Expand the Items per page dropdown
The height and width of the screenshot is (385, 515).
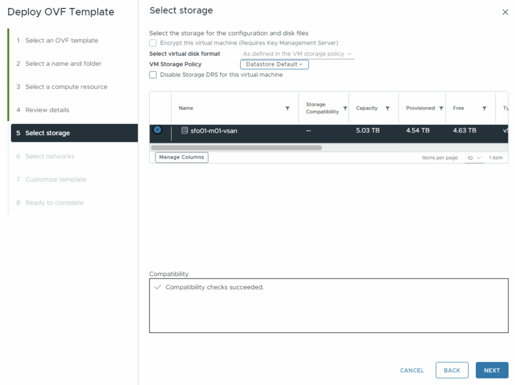pyautogui.click(x=474, y=158)
